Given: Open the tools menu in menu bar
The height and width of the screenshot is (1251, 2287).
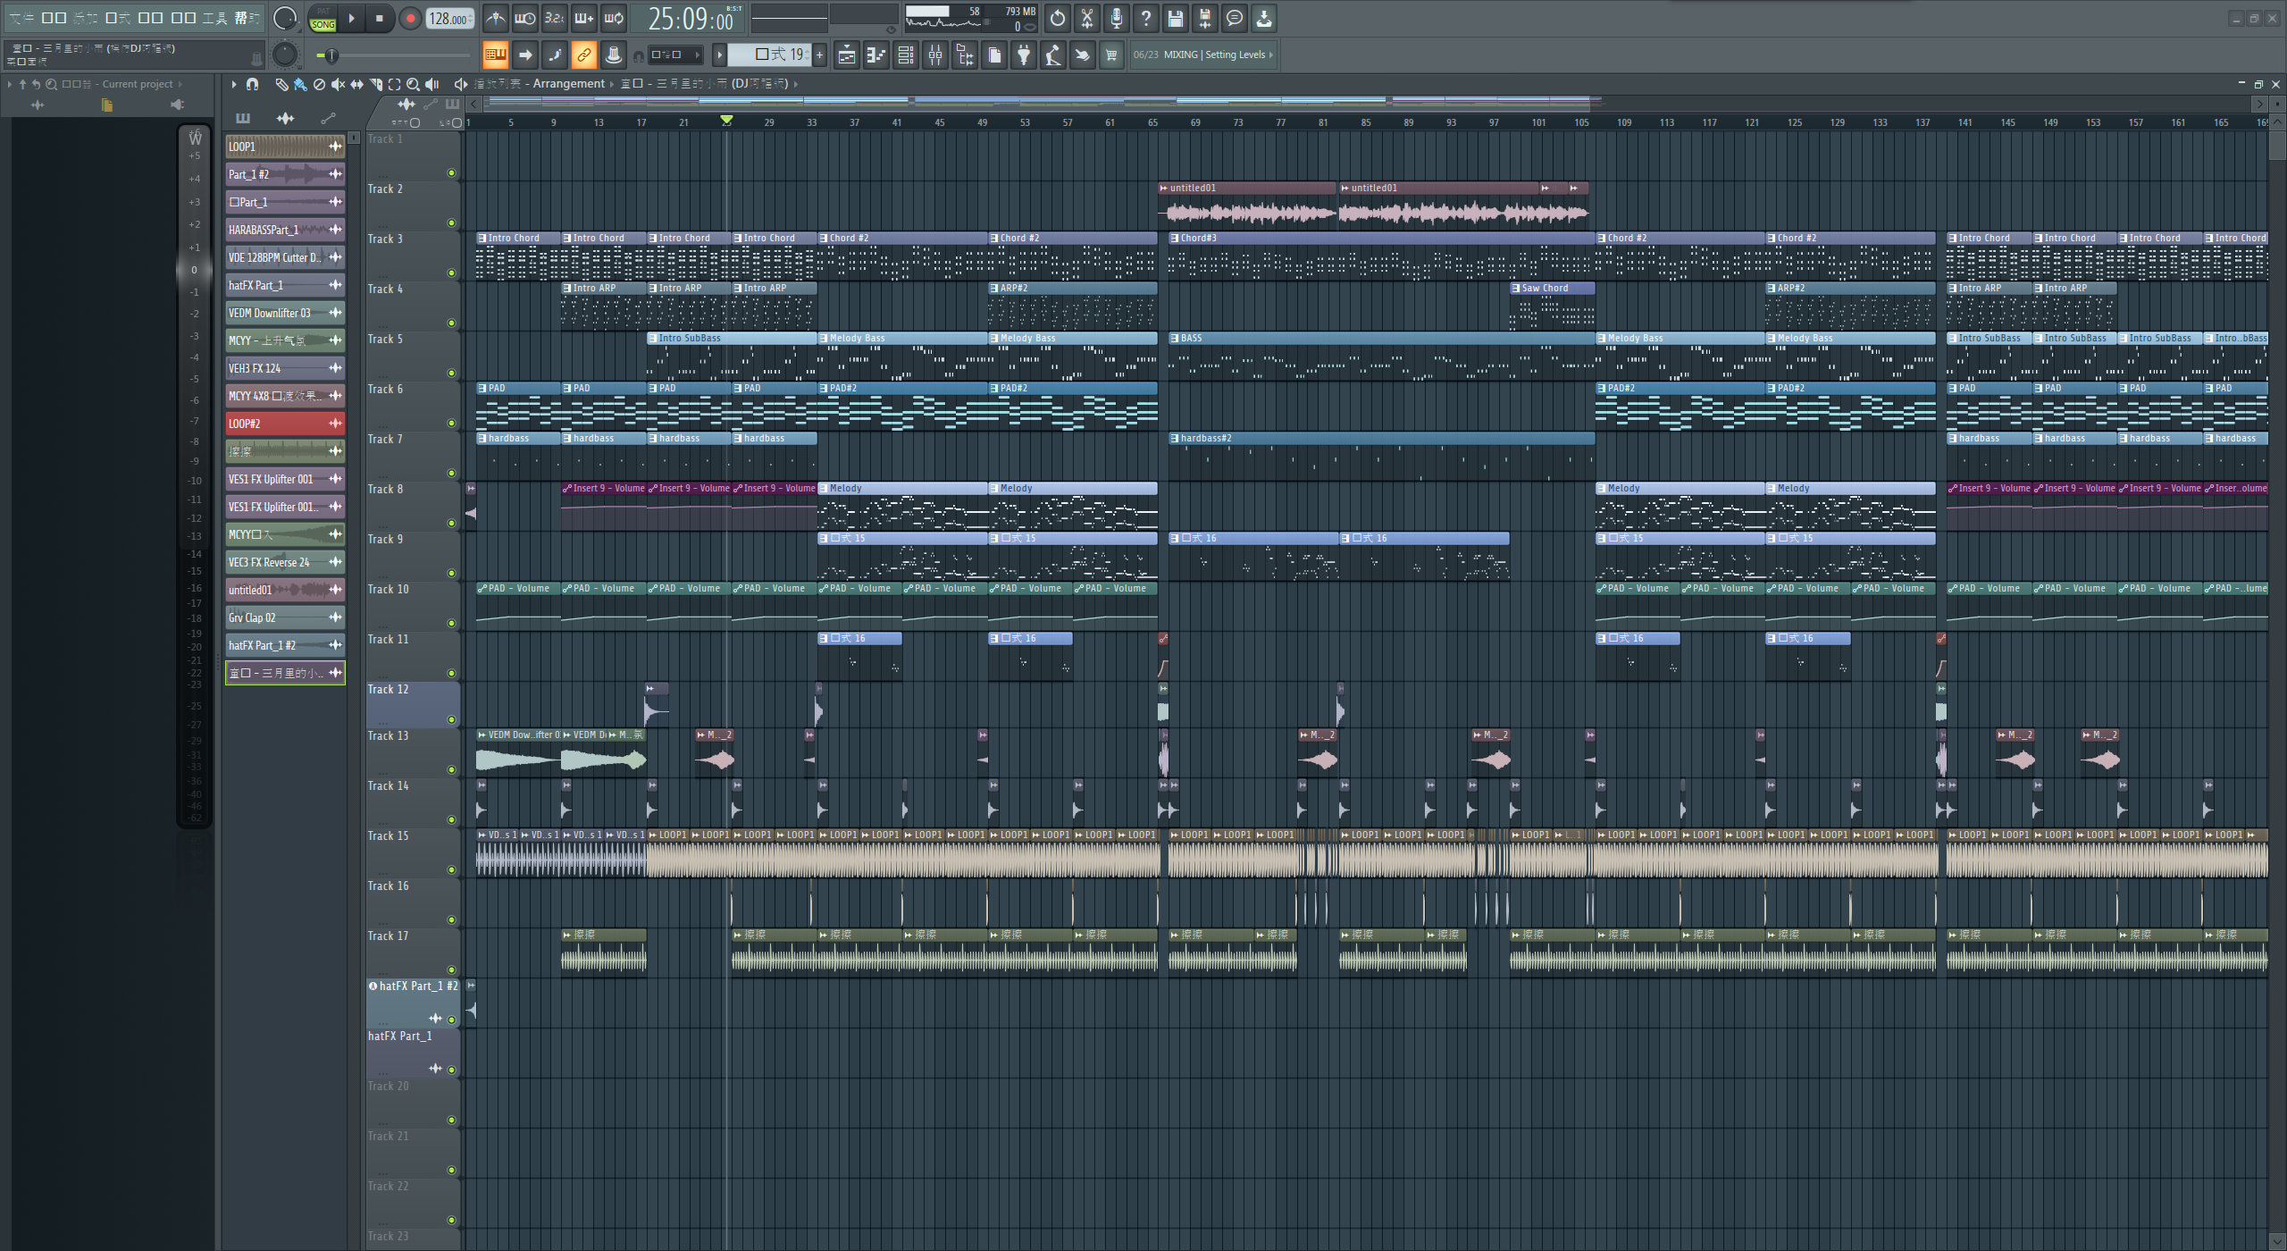Looking at the screenshot, I should pos(214,17).
